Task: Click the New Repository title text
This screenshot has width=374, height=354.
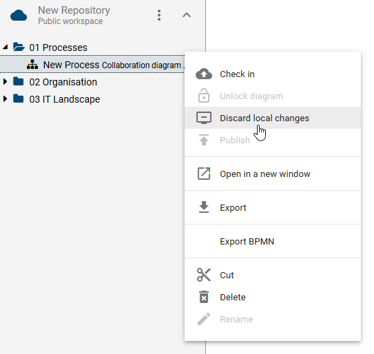Action: pyautogui.click(x=74, y=10)
